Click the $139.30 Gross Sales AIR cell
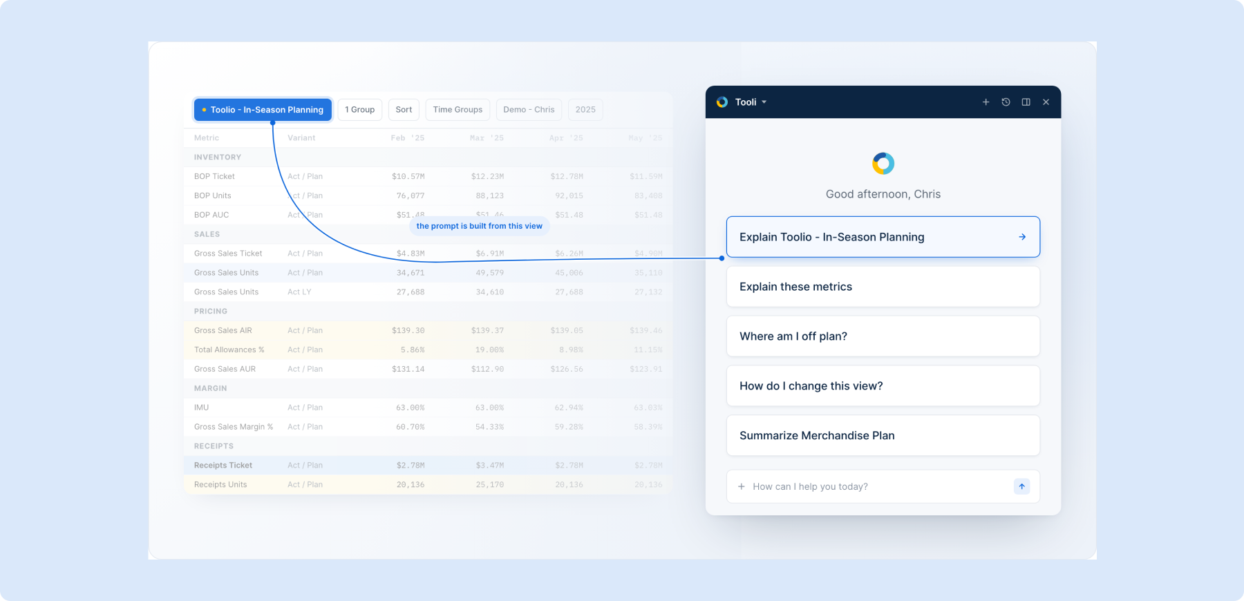Screen dimensions: 1244x601 408,331
